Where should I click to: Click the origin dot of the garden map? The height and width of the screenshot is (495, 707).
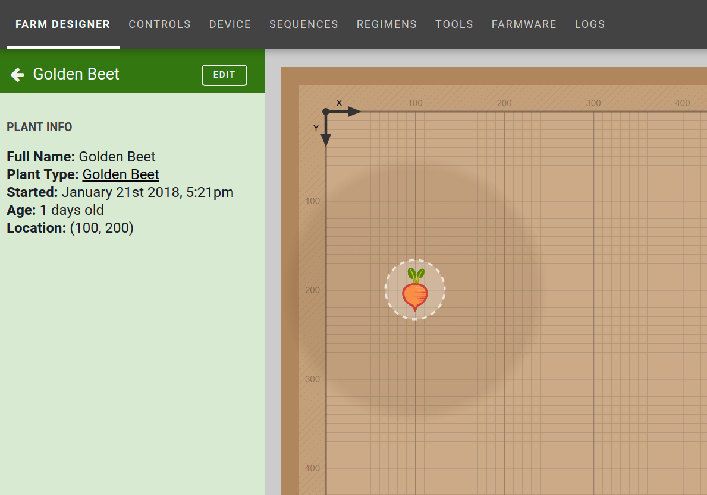326,112
